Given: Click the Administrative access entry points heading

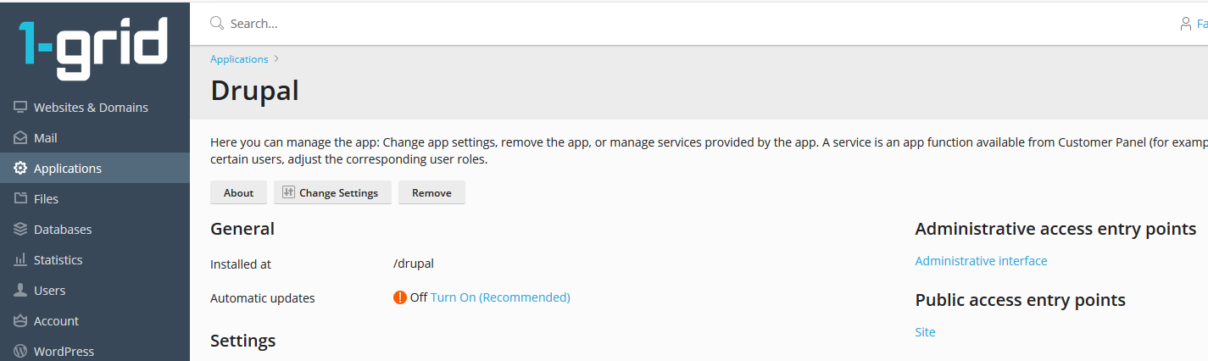Looking at the screenshot, I should click(x=1055, y=229).
